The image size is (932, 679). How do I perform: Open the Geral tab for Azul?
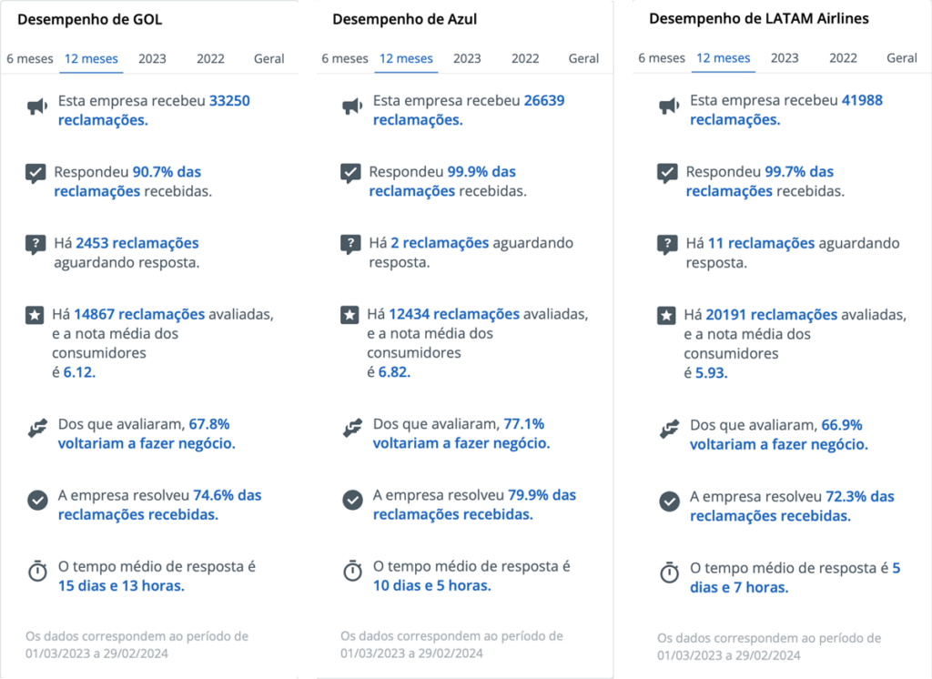(x=583, y=58)
